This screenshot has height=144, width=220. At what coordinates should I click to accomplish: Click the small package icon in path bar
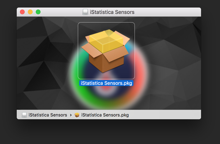pos(77,115)
